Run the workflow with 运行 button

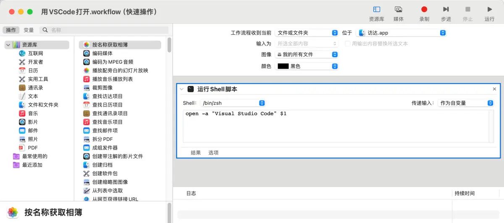489,10
